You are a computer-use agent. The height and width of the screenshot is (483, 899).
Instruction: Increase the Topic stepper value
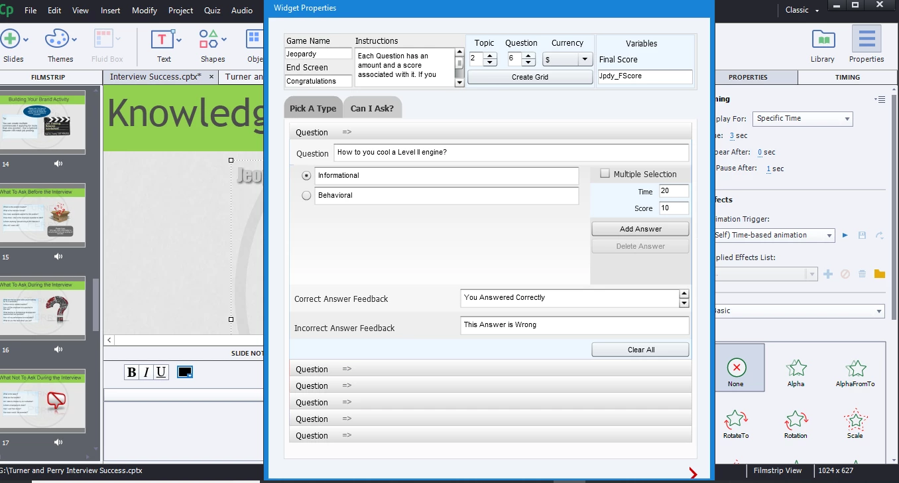coord(490,56)
